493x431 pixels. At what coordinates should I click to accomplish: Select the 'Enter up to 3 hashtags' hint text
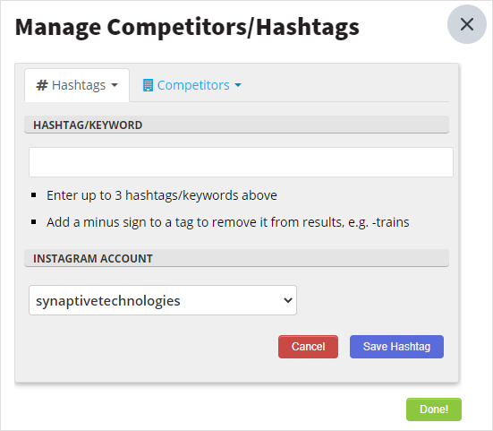coord(162,195)
